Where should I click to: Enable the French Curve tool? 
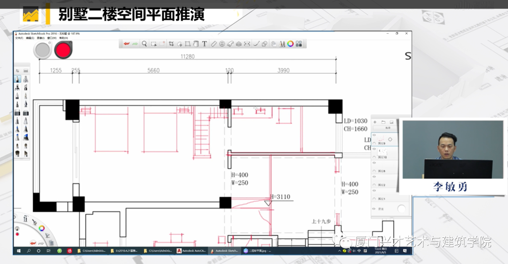click(230, 44)
